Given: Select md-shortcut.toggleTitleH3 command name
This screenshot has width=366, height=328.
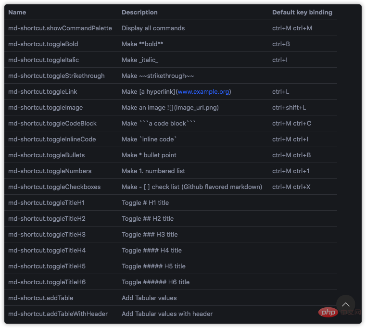Looking at the screenshot, I should tap(47, 235).
